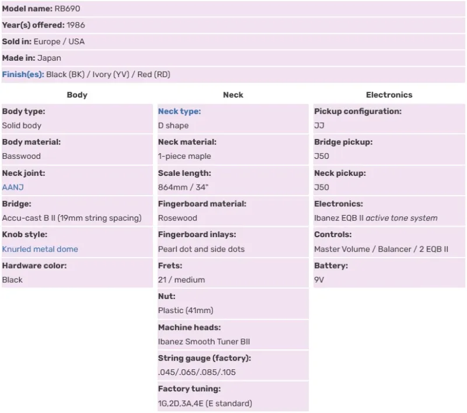Open the Knurled metal dome link
This screenshot has width=467, height=413.
click(40, 249)
